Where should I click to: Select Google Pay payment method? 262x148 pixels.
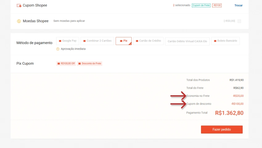pos(68,41)
